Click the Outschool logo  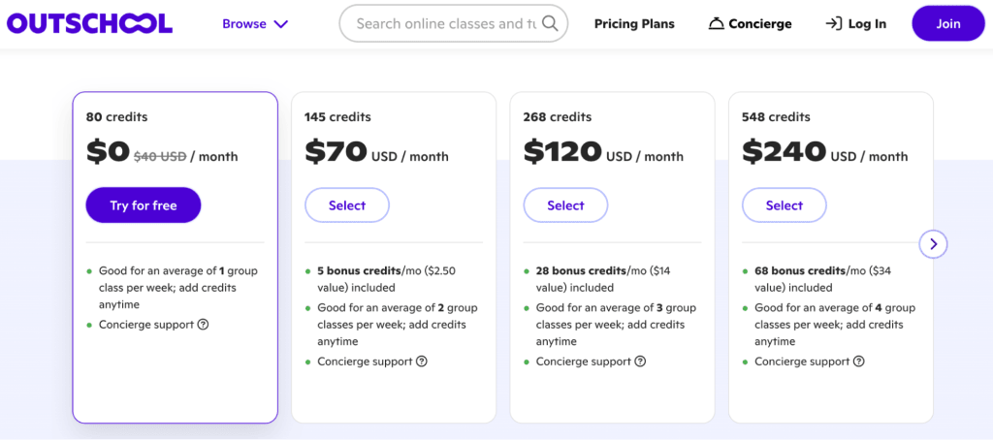click(89, 23)
